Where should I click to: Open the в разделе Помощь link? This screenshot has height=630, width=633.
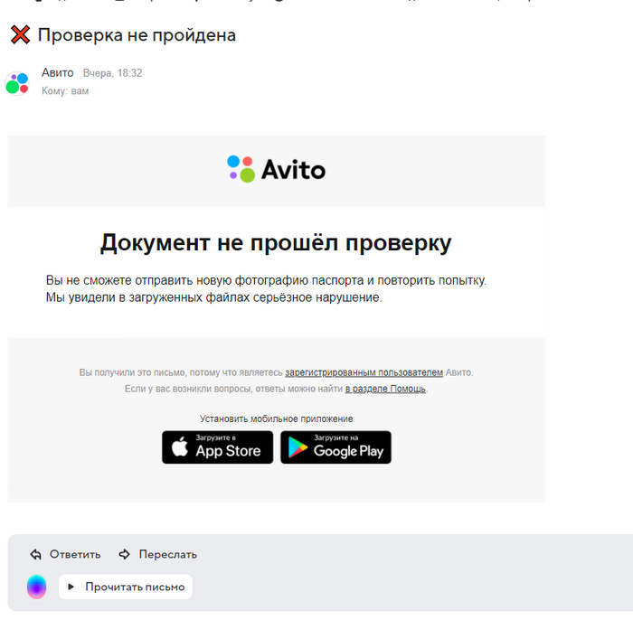click(x=385, y=389)
